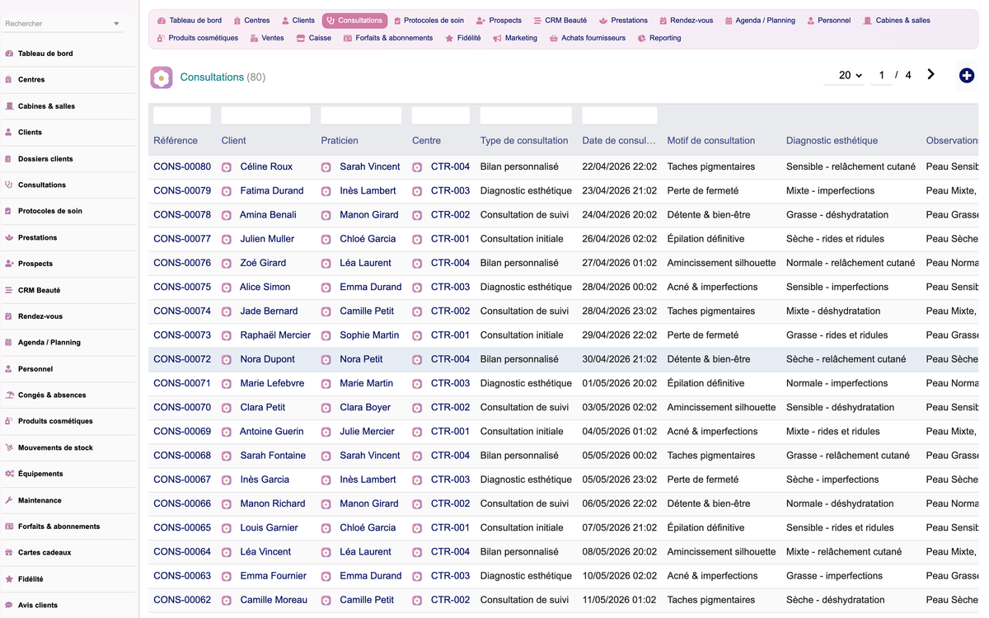Open Forfaits & abonnements in left sidebar
Image resolution: width=989 pixels, height=618 pixels.
coord(59,527)
